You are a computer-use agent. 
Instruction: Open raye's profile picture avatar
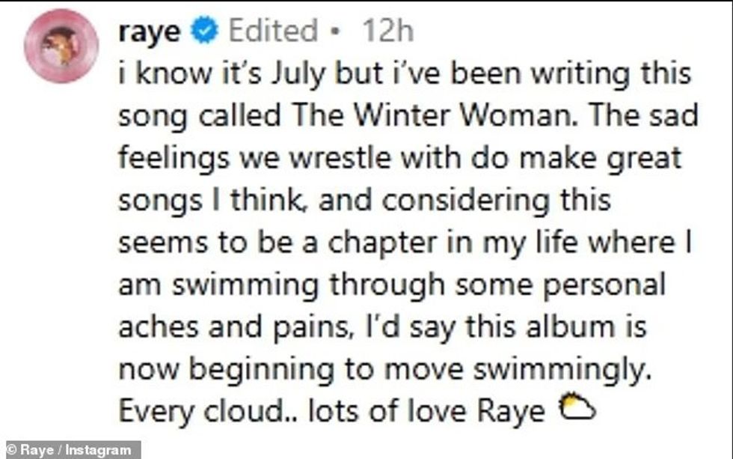click(x=61, y=46)
